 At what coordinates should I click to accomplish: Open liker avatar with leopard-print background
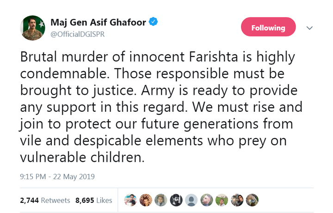(x=146, y=200)
